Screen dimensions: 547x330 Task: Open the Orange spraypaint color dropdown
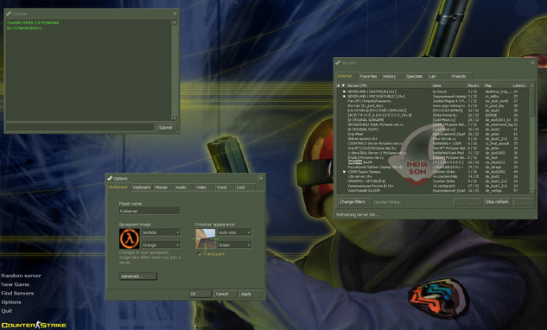pyautogui.click(x=161, y=244)
